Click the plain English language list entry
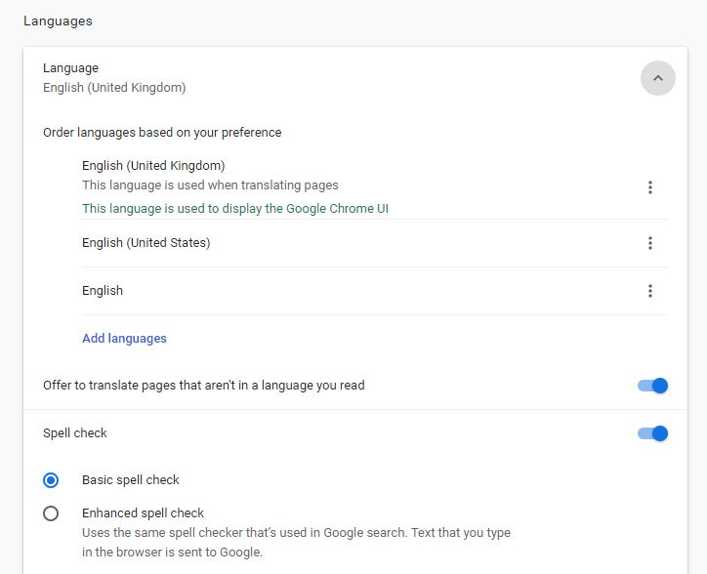The height and width of the screenshot is (574, 707). point(103,290)
